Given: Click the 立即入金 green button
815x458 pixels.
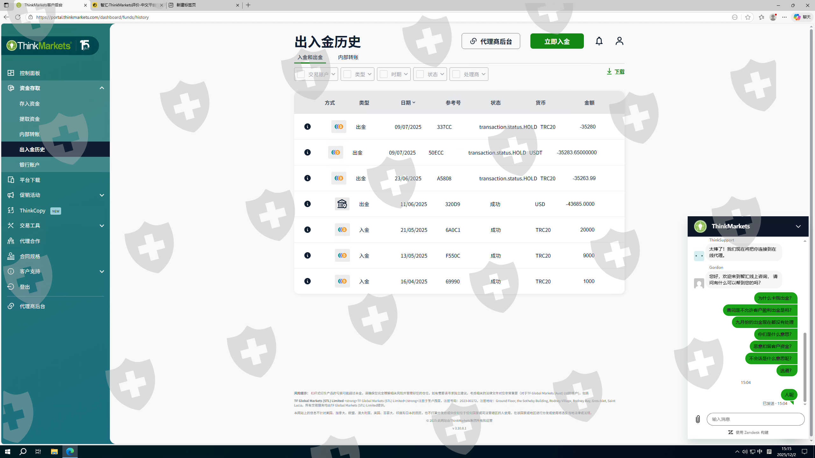Looking at the screenshot, I should click(557, 41).
